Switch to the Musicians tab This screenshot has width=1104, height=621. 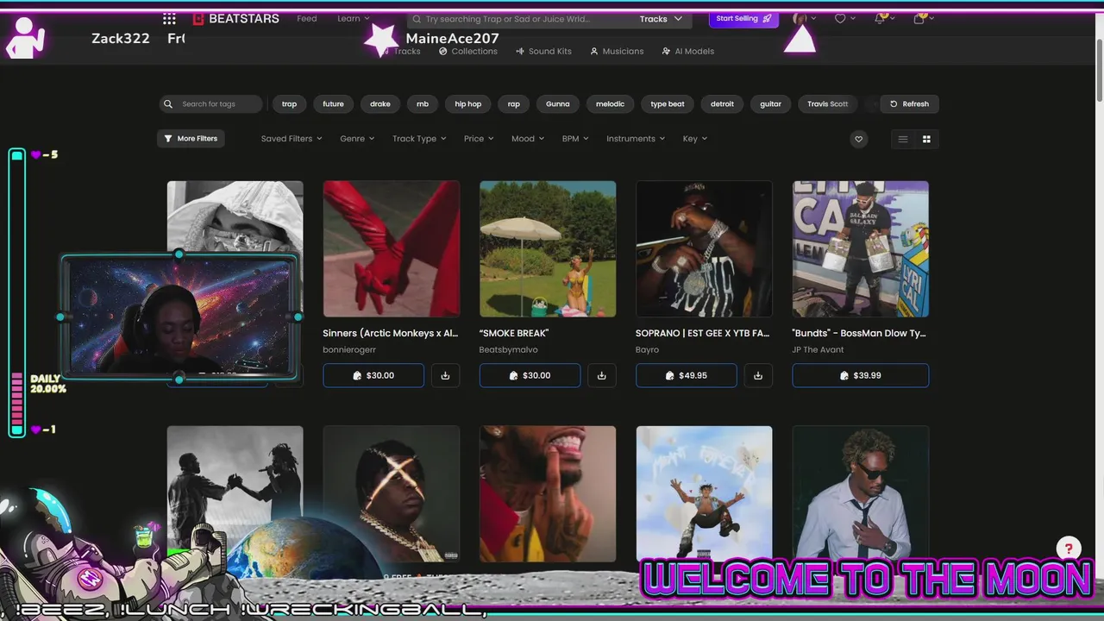[x=617, y=51]
